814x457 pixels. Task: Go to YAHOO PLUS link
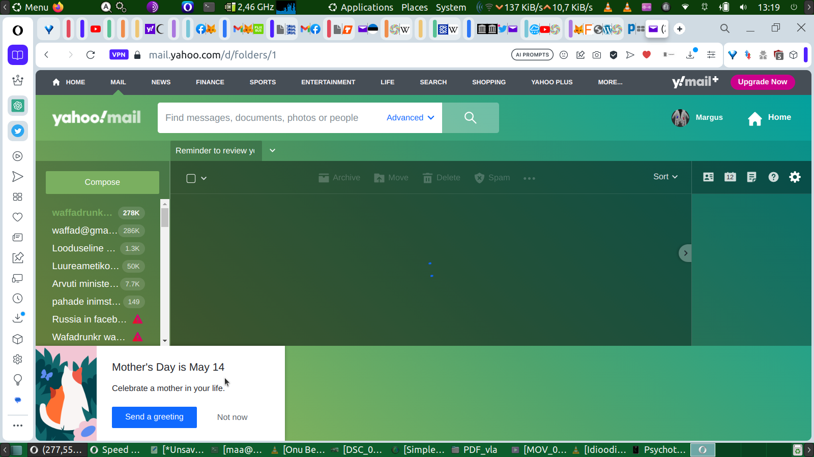click(552, 82)
